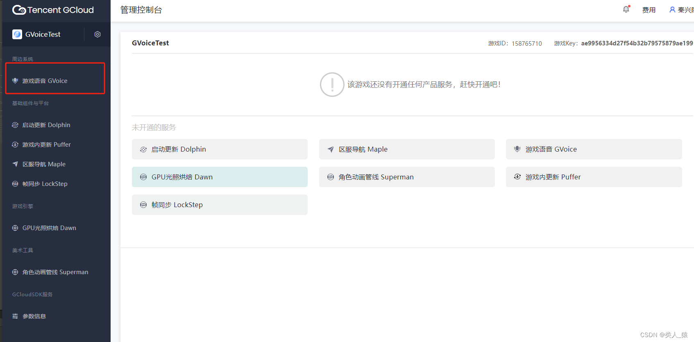The image size is (694, 342).
Task: Click the icon on the 启动更新 Dolphin card
Action: (x=143, y=150)
